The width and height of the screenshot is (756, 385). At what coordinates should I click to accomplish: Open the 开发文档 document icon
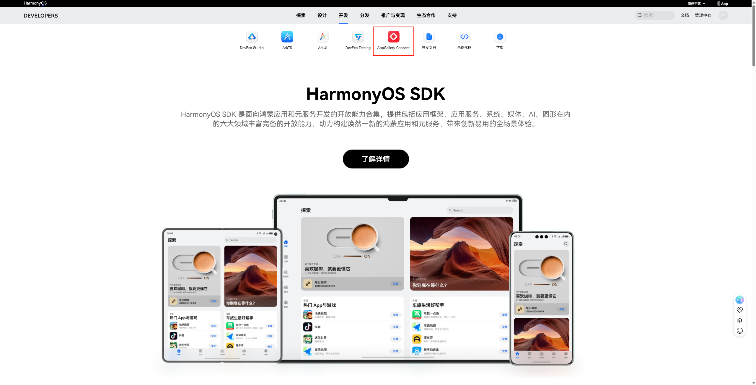click(x=429, y=37)
